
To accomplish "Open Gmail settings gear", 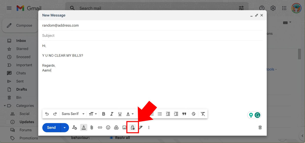I will click(x=273, y=8).
